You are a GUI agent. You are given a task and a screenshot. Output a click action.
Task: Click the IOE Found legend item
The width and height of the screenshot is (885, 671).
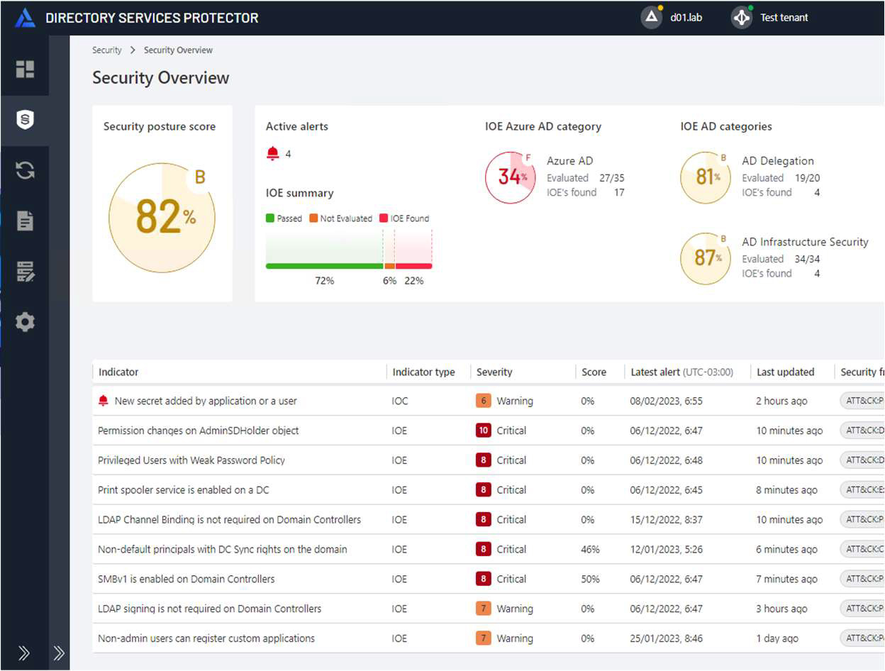click(x=404, y=218)
